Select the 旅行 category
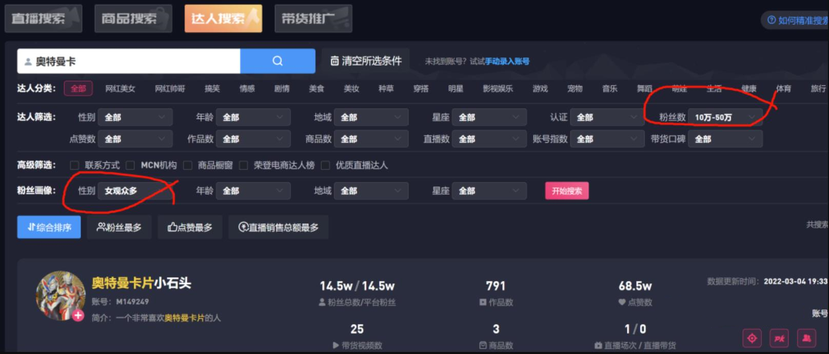The image size is (829, 354). 818,89
